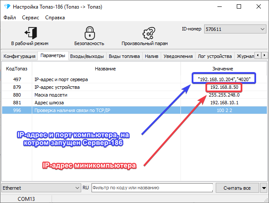This screenshot has height=203, width=269.
Task: Click the Считать все button
Action: tap(237, 188)
